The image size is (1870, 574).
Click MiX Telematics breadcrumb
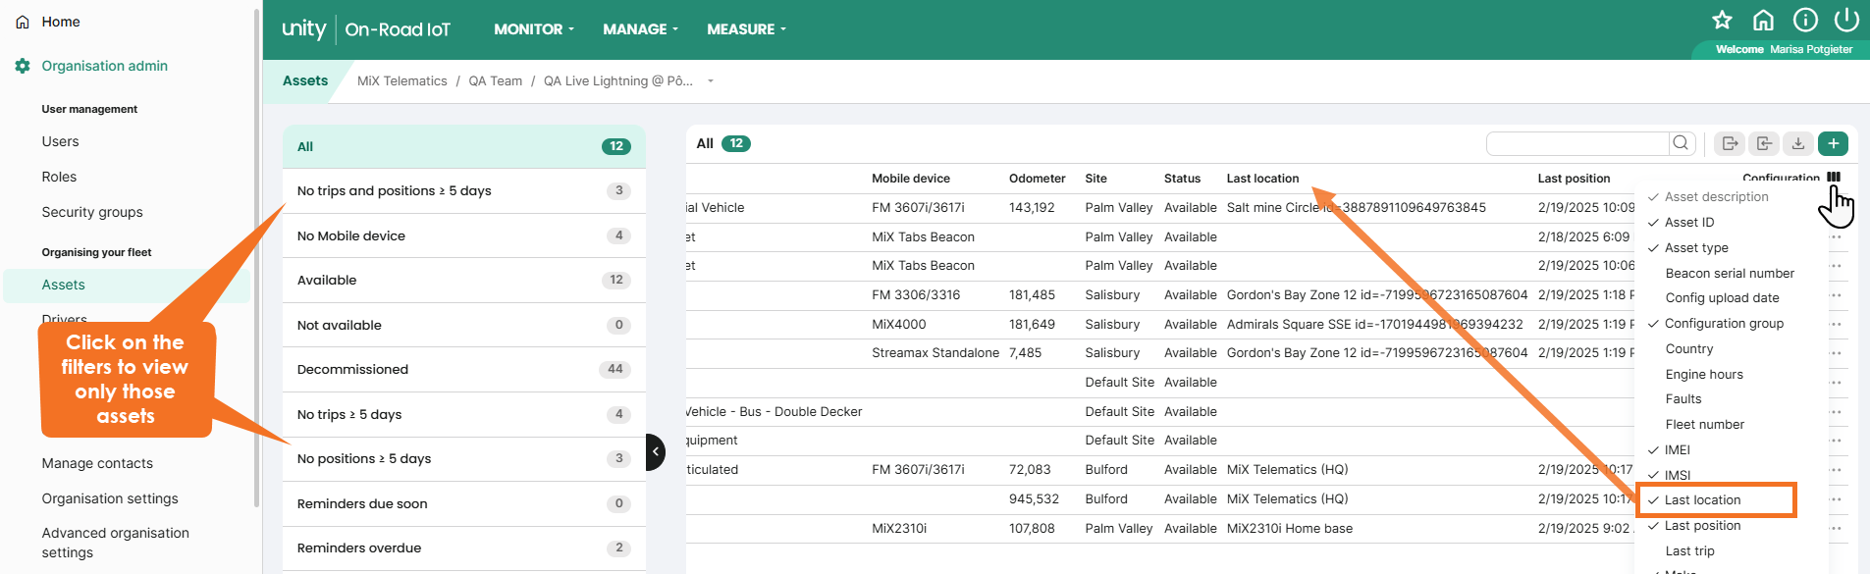point(401,81)
